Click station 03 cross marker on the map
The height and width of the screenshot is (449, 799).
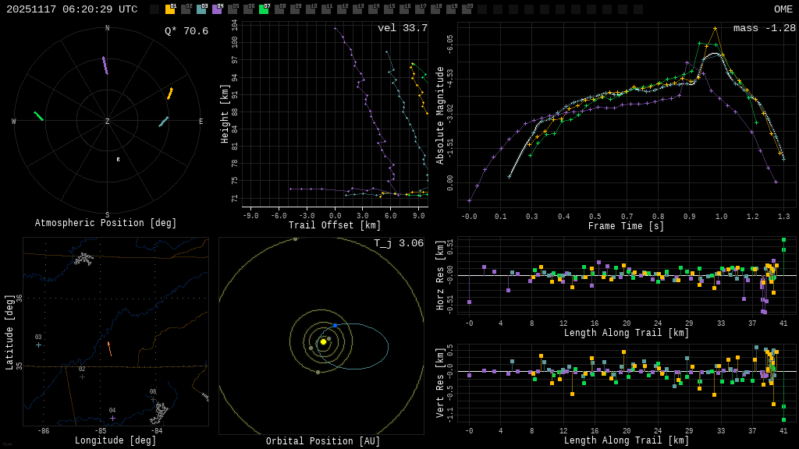point(38,345)
